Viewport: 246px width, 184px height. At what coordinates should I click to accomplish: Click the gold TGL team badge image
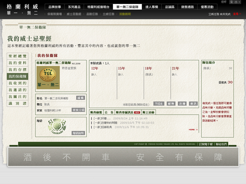tap(48, 77)
